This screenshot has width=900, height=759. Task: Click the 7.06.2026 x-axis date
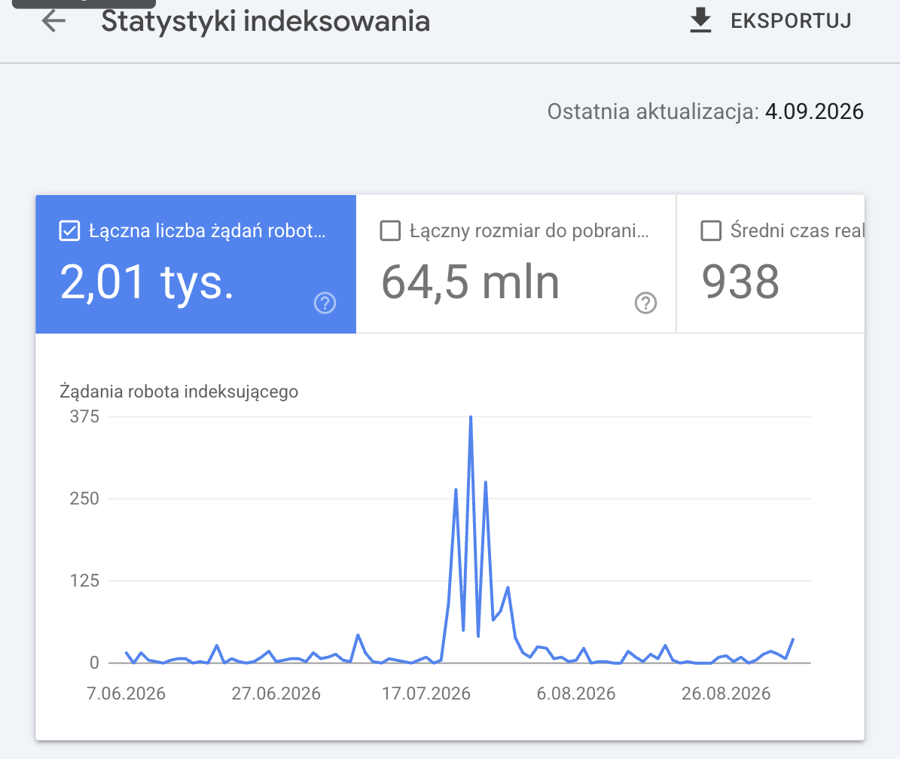tap(126, 693)
